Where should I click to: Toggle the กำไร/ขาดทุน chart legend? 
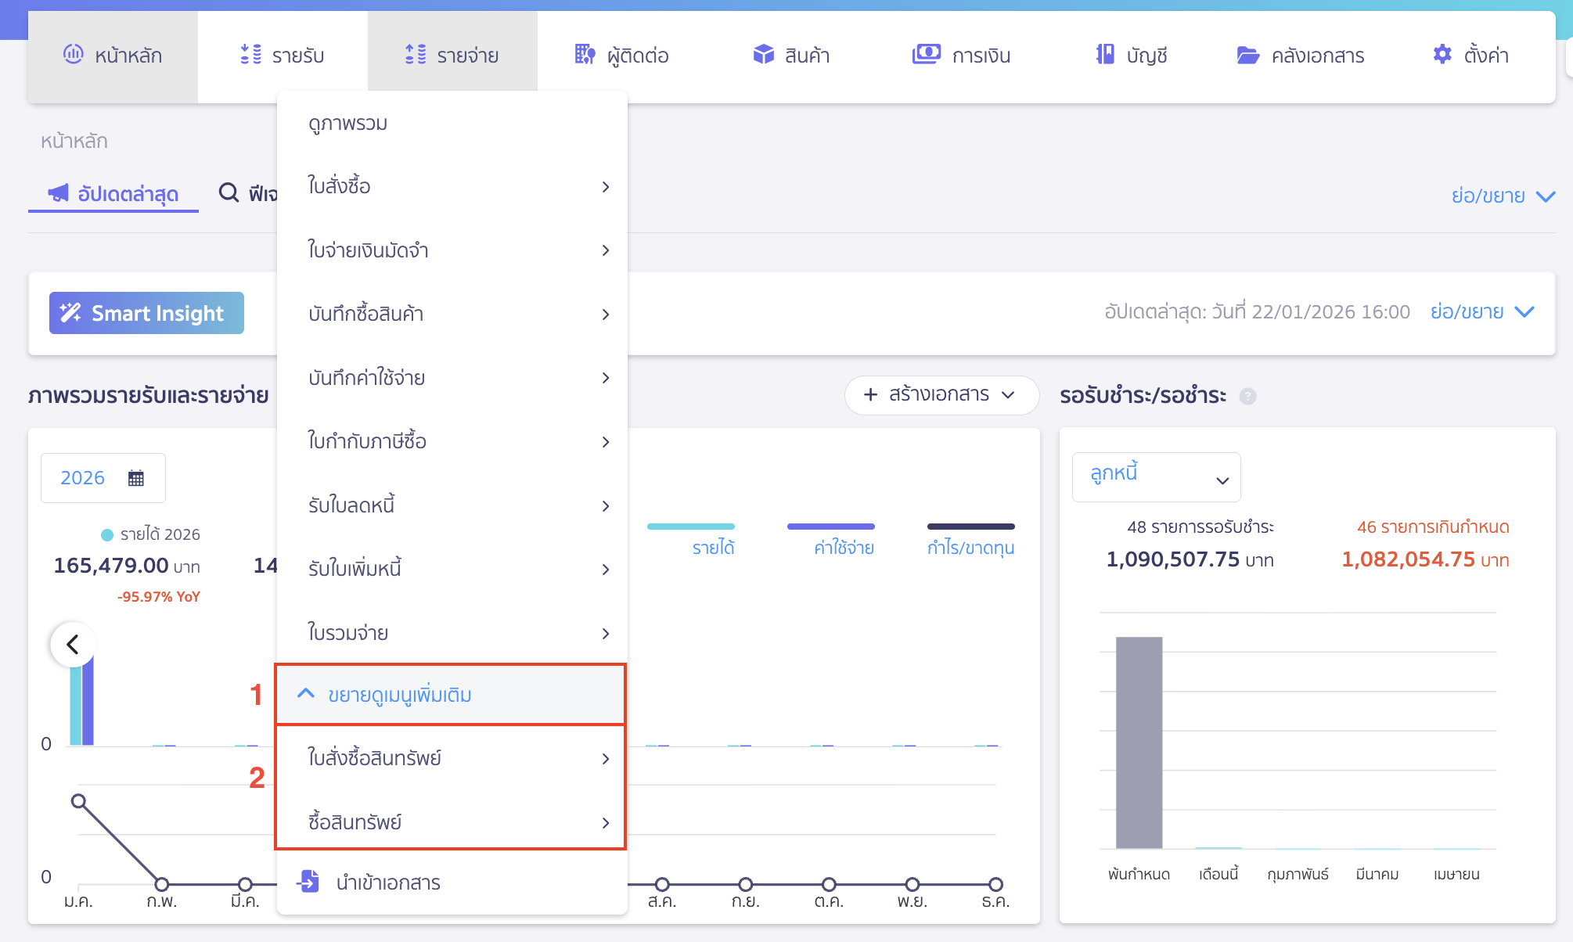click(970, 547)
